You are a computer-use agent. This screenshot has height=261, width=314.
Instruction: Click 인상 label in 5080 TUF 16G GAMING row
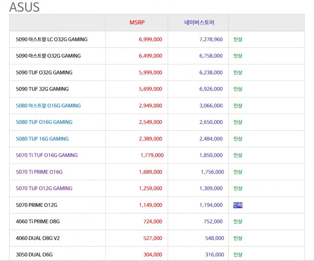238,139
